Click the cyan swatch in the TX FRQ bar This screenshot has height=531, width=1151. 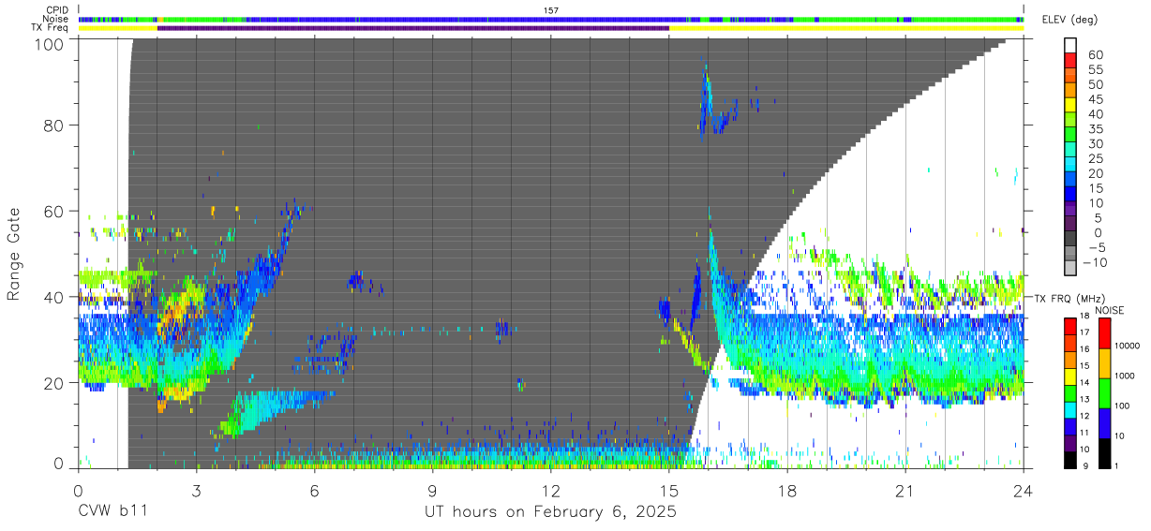click(x=1071, y=409)
